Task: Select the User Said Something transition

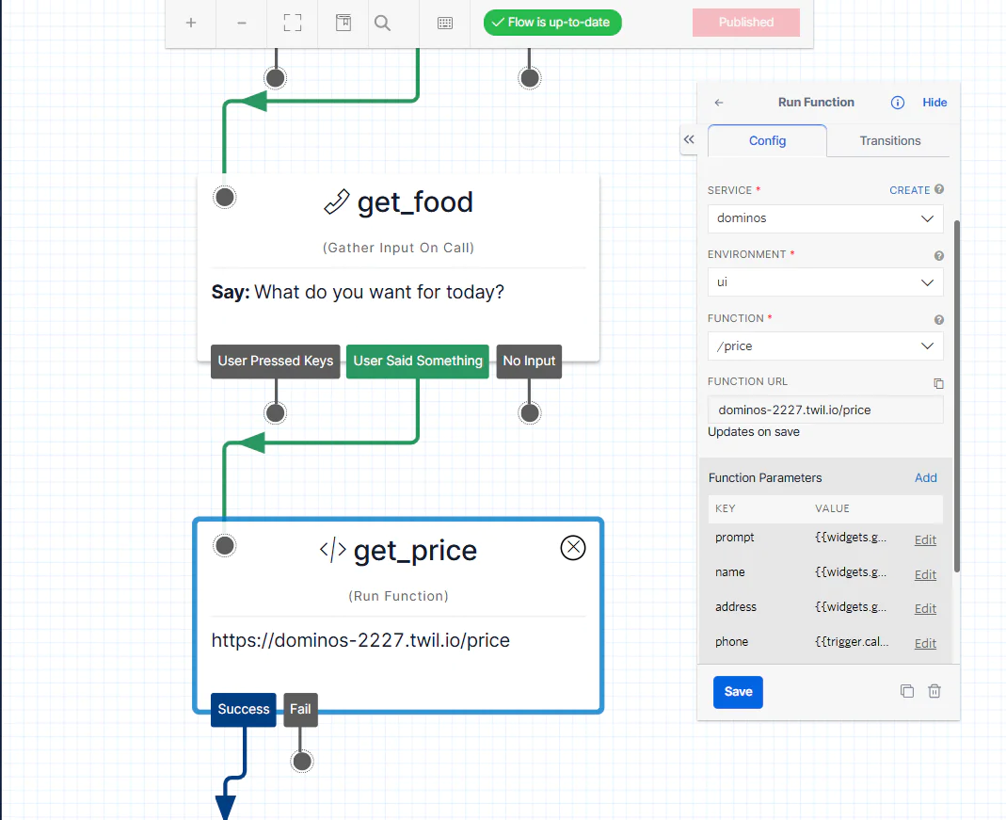Action: coord(418,362)
